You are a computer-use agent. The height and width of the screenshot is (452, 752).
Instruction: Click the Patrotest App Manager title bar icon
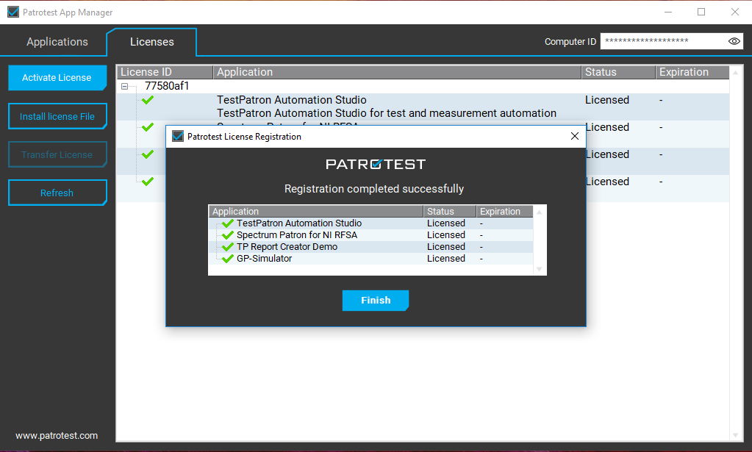click(13, 12)
